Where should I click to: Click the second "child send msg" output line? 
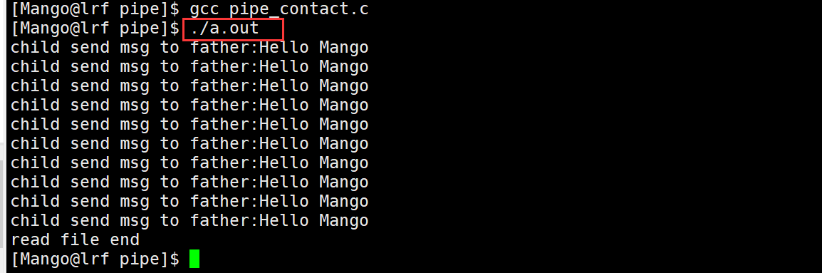[x=189, y=67]
